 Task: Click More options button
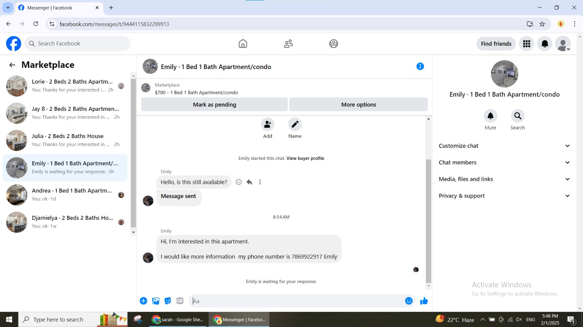[359, 105]
